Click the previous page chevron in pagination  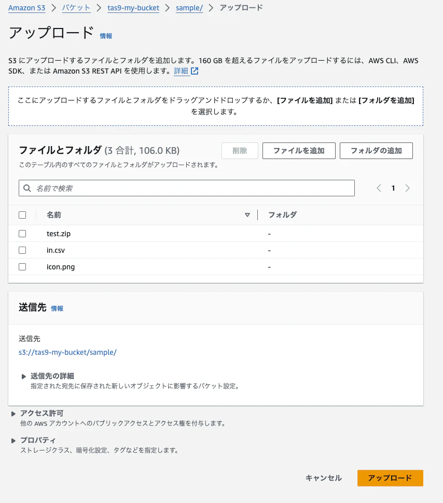(379, 188)
